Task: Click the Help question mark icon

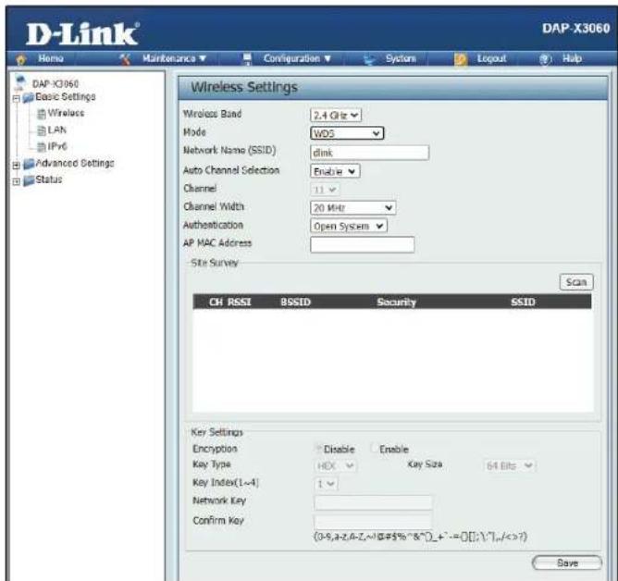Action: (x=546, y=59)
